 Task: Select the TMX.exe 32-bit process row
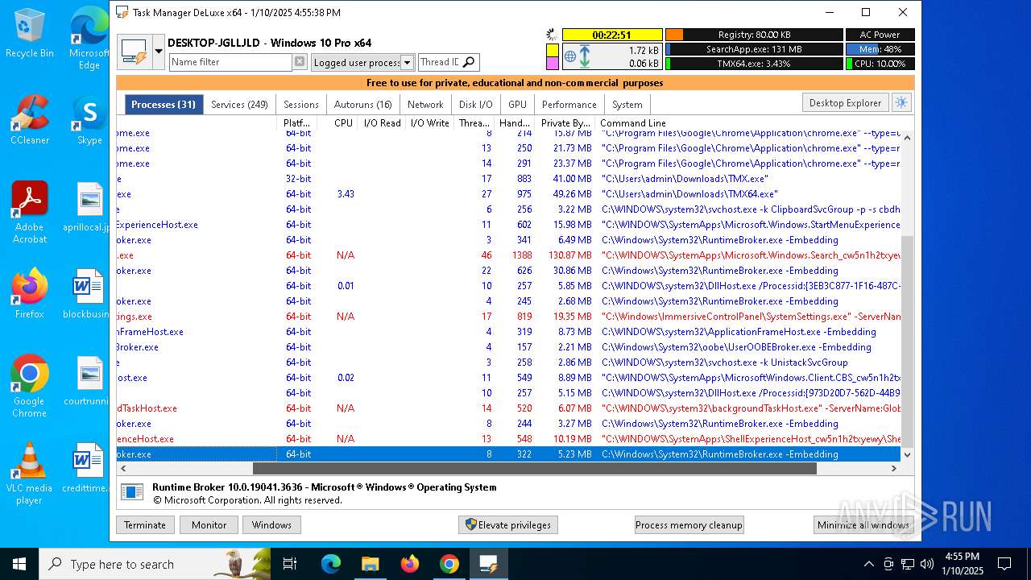[x=508, y=179]
